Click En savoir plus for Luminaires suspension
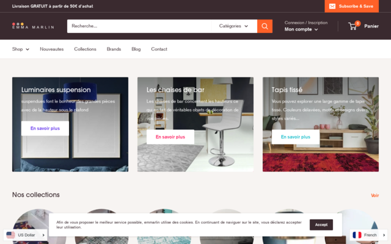 [45, 129]
